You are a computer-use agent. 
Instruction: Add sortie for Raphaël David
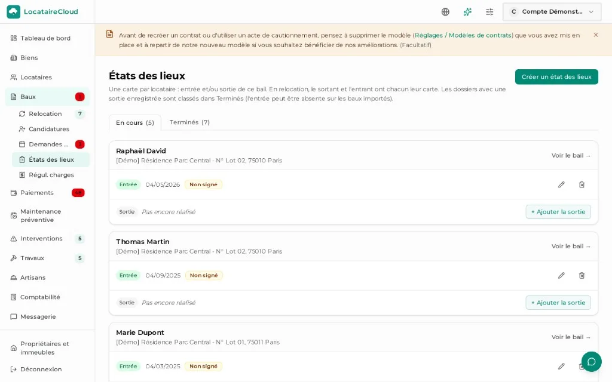point(558,212)
